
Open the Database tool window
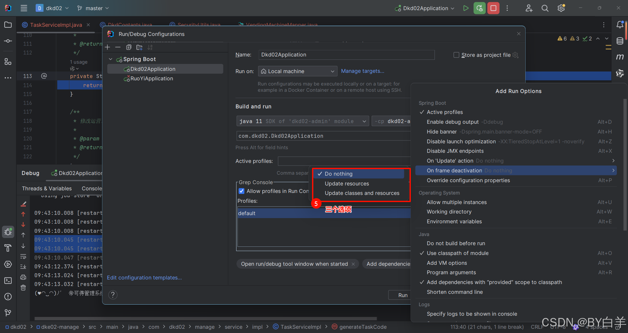pyautogui.click(x=620, y=41)
